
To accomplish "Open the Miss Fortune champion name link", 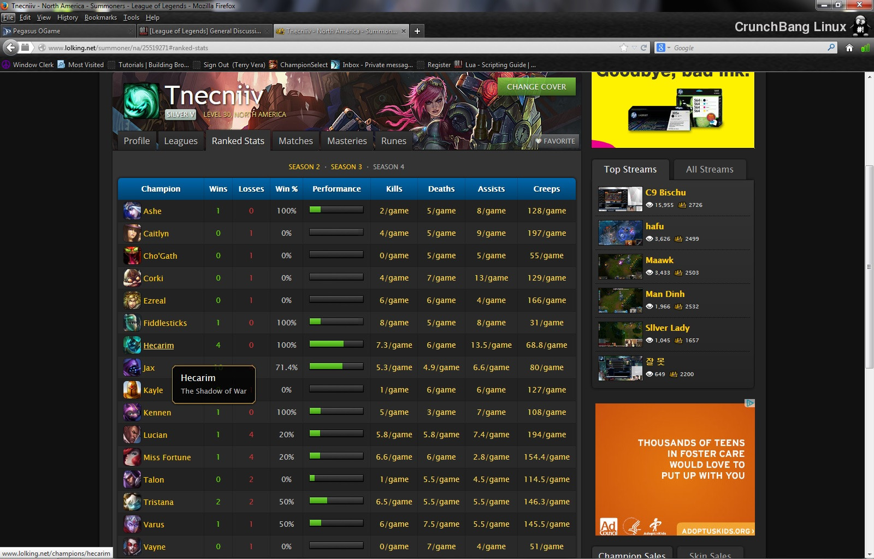I will 167,457.
